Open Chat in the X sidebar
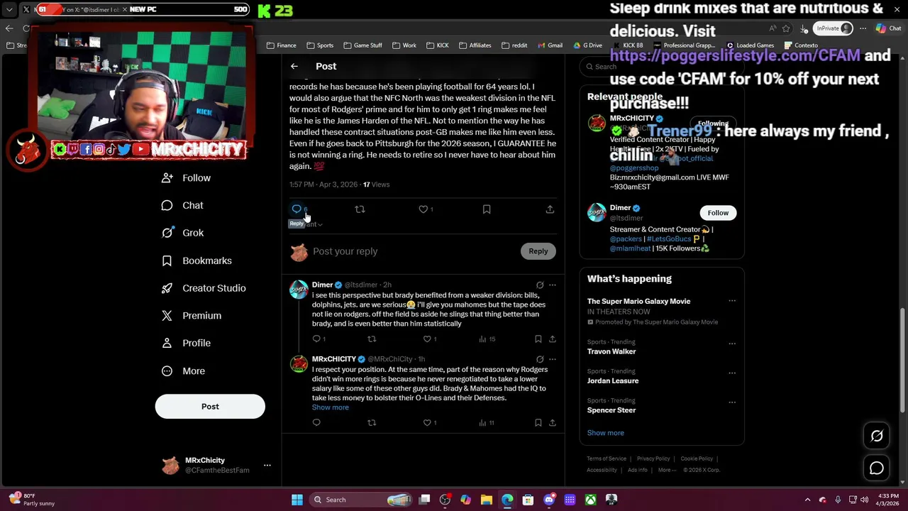The height and width of the screenshot is (511, 908). coord(182,205)
